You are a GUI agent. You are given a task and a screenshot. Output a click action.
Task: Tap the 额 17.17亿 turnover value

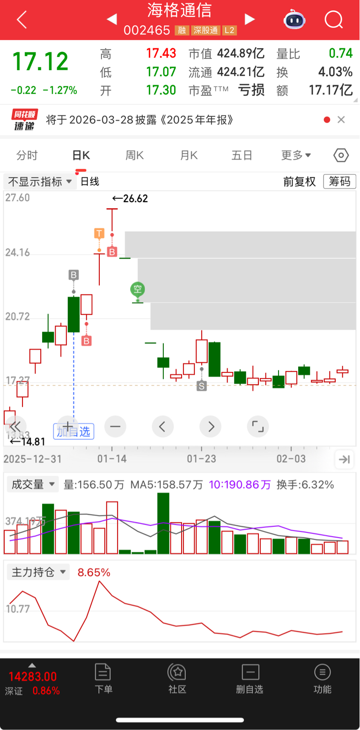(331, 90)
